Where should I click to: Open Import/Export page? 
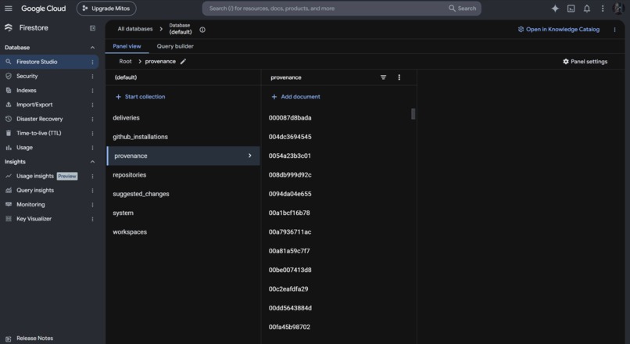(34, 105)
